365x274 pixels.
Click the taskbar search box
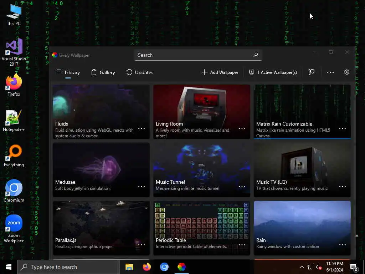(x=68, y=267)
